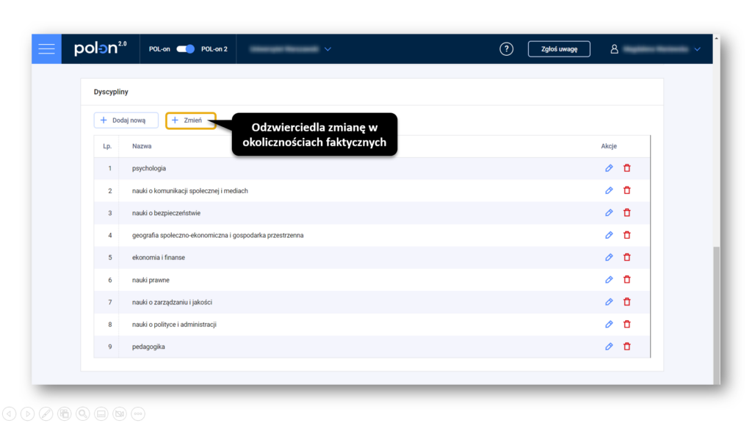The width and height of the screenshot is (752, 423).
Task: Edit the pedagogika row
Action: click(609, 347)
